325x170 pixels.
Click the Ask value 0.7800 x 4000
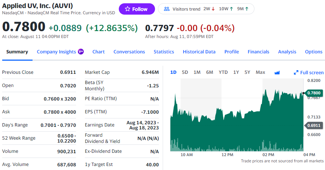(x=60, y=112)
